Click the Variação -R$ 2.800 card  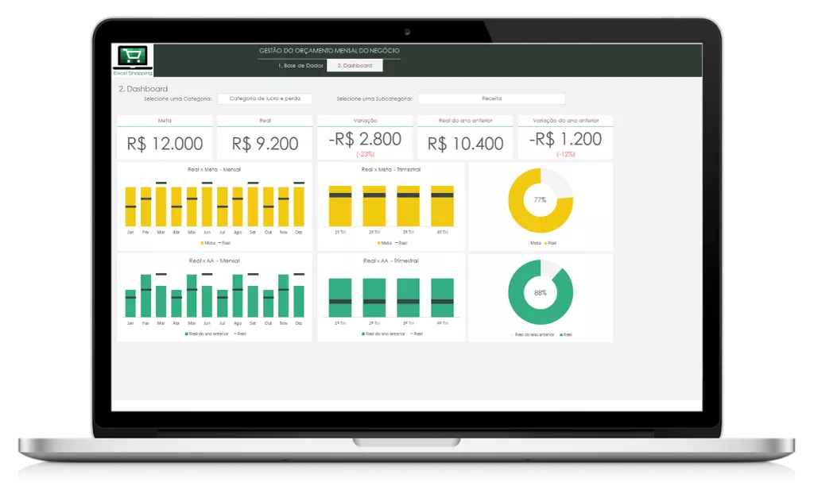365,137
